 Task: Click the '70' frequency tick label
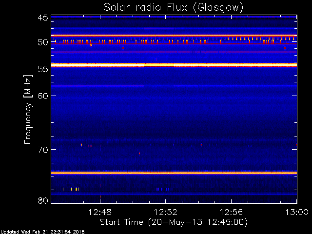[x=43, y=150]
